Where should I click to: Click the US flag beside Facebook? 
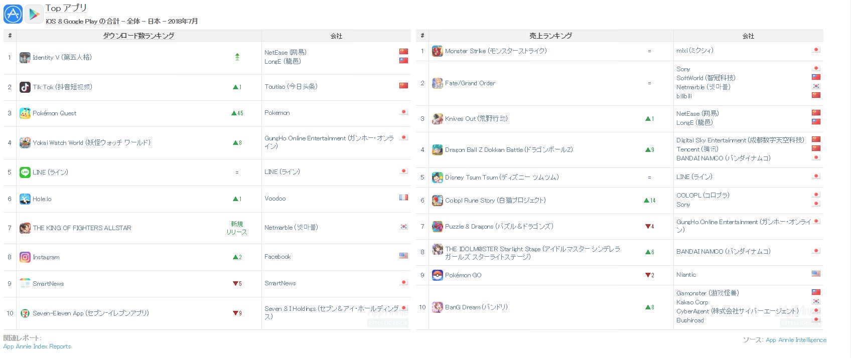pyautogui.click(x=403, y=256)
